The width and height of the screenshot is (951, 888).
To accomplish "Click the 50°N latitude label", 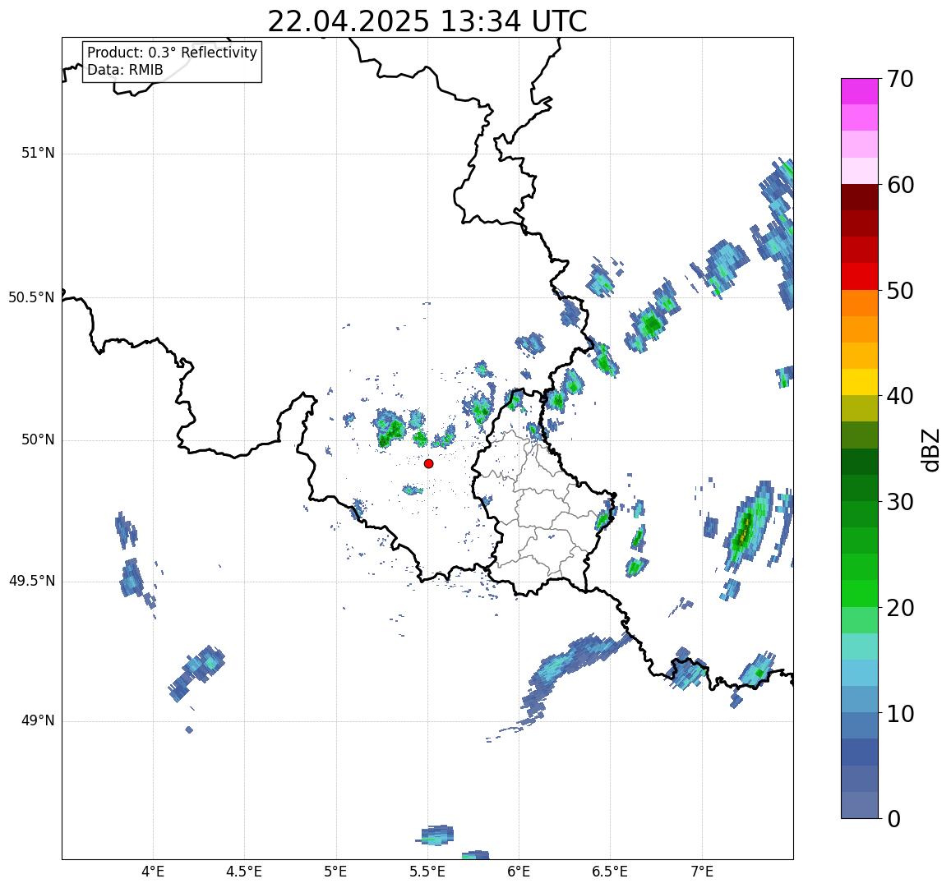I will tap(38, 440).
